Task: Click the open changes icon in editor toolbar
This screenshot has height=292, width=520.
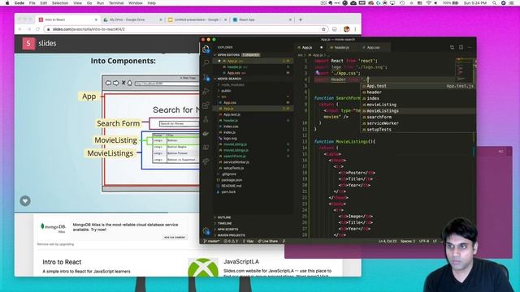Action: pos(452,47)
